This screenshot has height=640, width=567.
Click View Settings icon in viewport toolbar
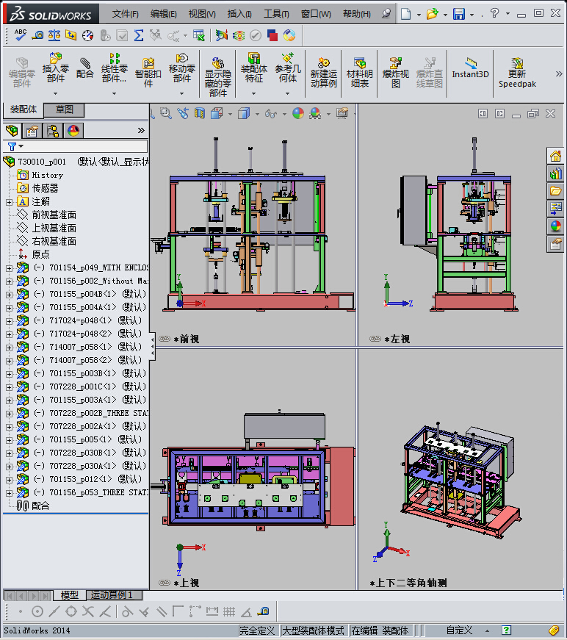click(342, 113)
